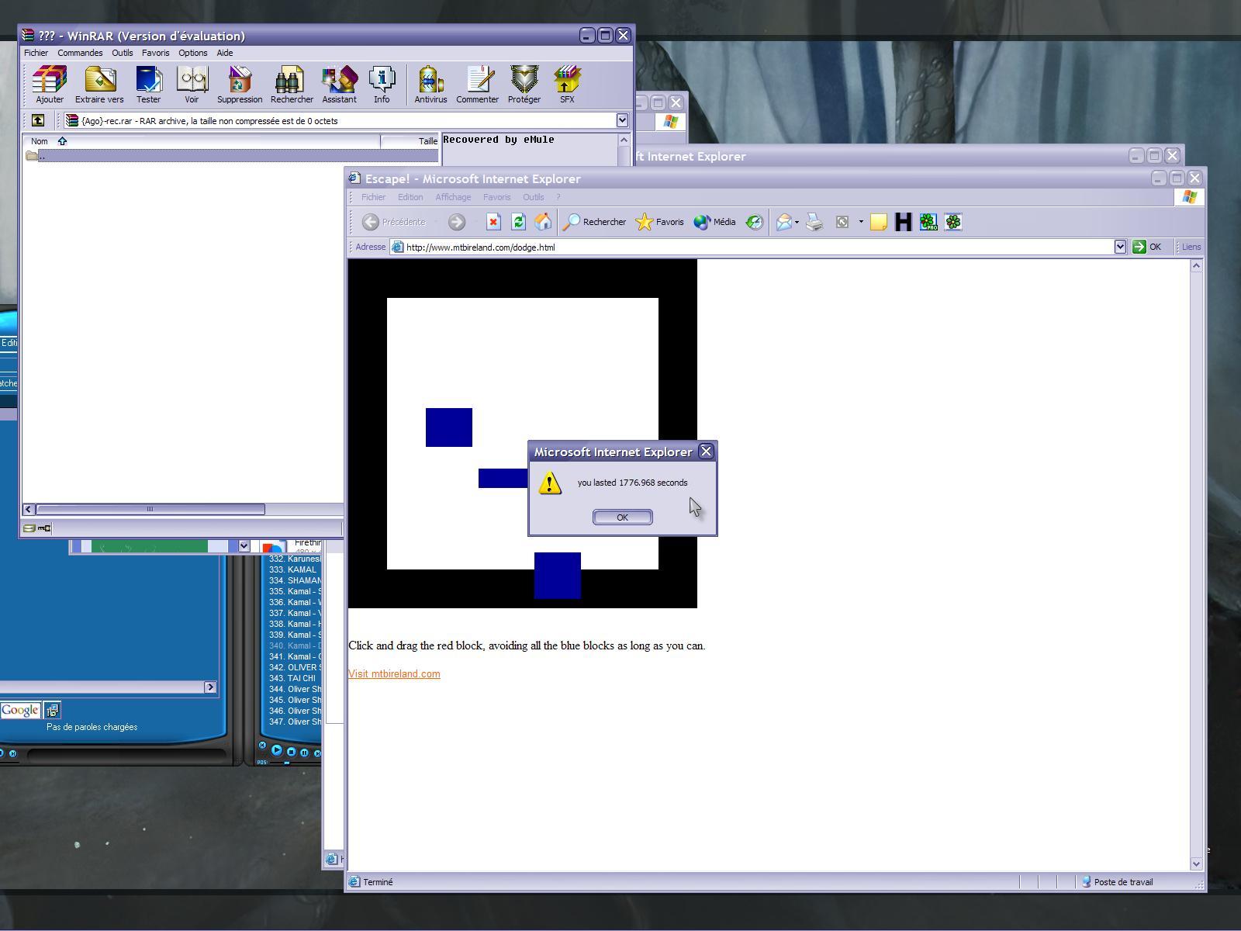
Task: Launch the Assistant wizard icon
Action: (339, 85)
